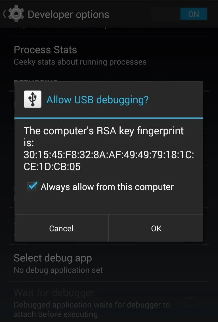Toggle the Developer options ON switch
The width and height of the screenshot is (218, 322).
click(193, 14)
